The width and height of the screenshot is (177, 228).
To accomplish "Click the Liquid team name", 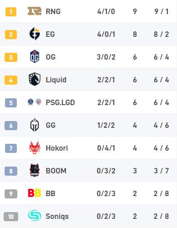I will 56,80.
